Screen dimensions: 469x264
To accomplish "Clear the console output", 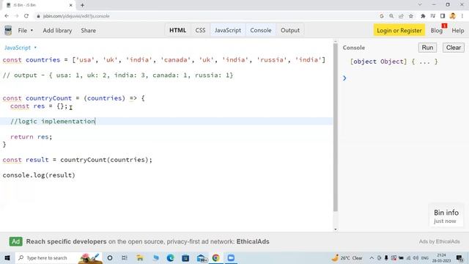I will point(453,48).
